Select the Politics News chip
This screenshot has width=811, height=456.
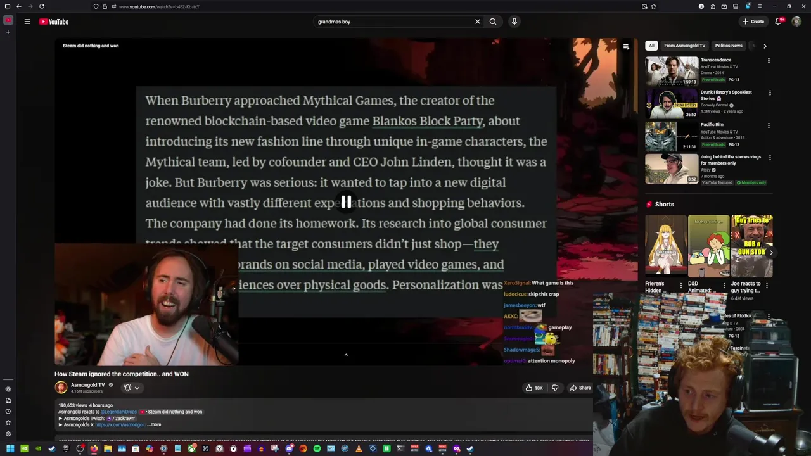729,46
